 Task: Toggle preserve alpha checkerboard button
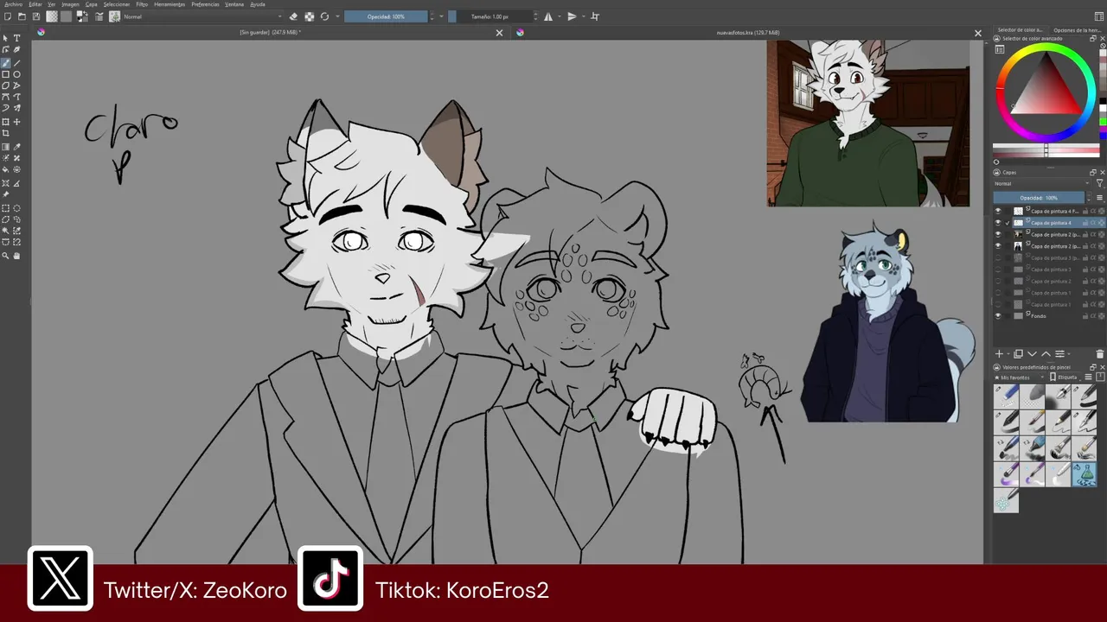[309, 16]
